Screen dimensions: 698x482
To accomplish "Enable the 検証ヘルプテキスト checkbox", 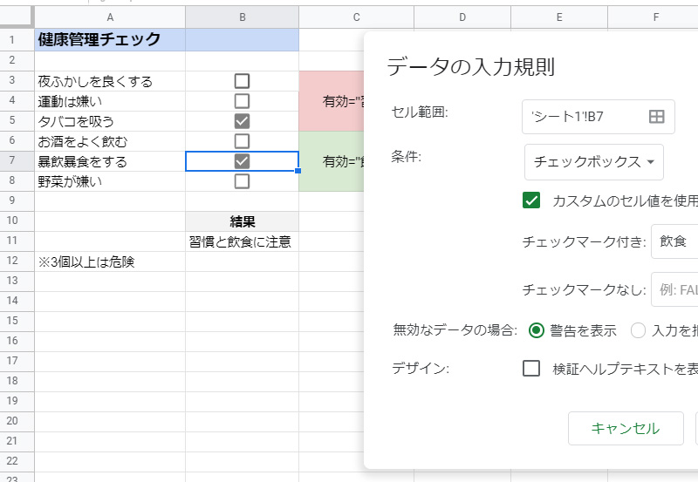I will (531, 368).
